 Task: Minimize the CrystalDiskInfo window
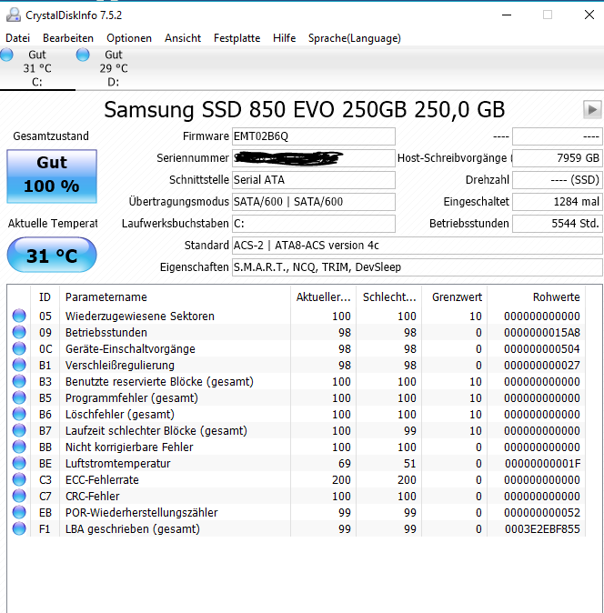click(507, 15)
